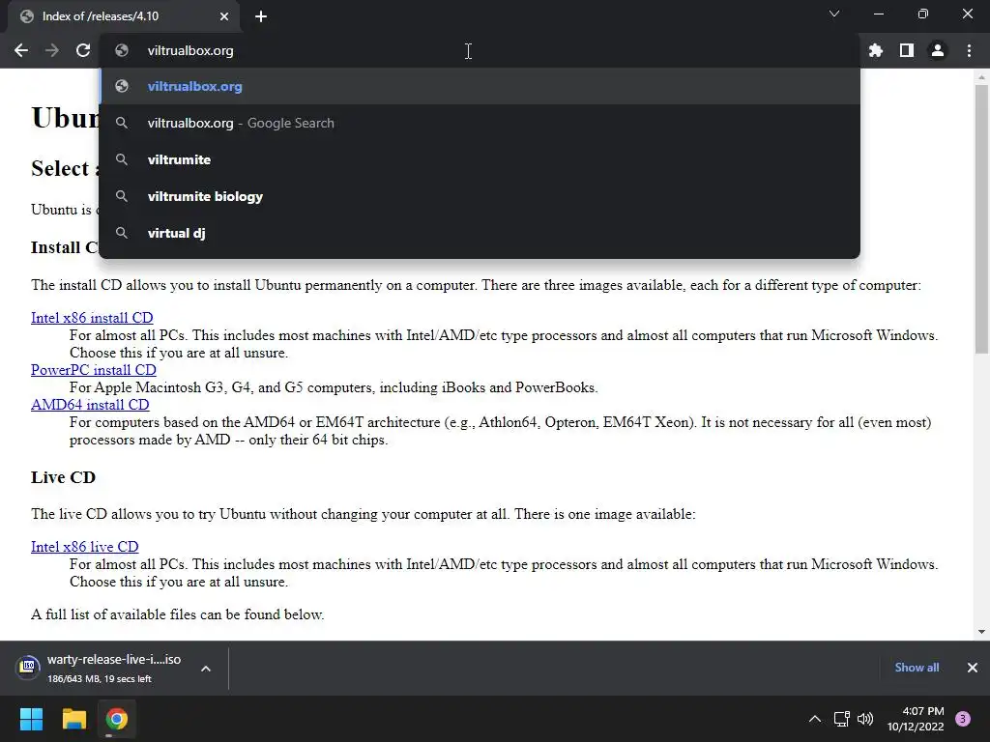Open a new tab
990x742 pixels.
pos(261,16)
